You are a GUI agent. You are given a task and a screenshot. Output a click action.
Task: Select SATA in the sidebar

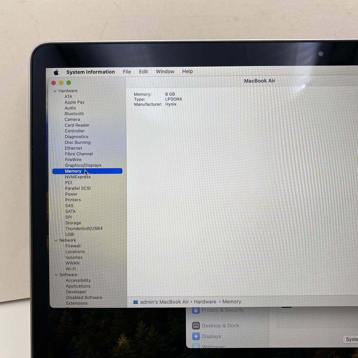(x=70, y=211)
